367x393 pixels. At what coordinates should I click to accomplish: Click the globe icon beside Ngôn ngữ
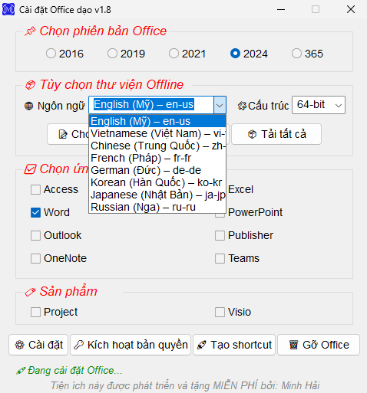[28, 106]
